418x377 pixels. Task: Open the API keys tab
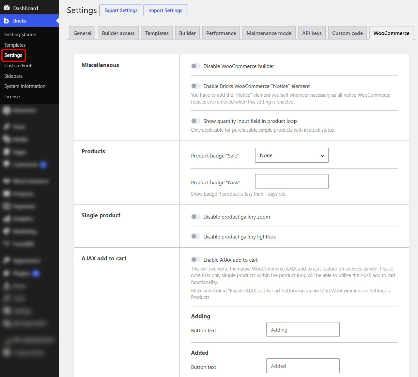tap(312, 33)
